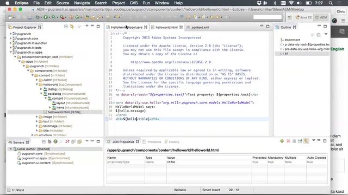Minimize the editor area
The width and height of the screenshot is (348, 195).
262,26
